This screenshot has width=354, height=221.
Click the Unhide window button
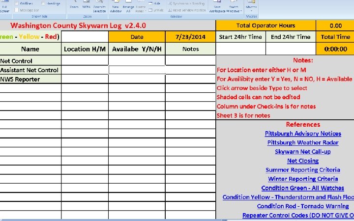coord(156,10)
